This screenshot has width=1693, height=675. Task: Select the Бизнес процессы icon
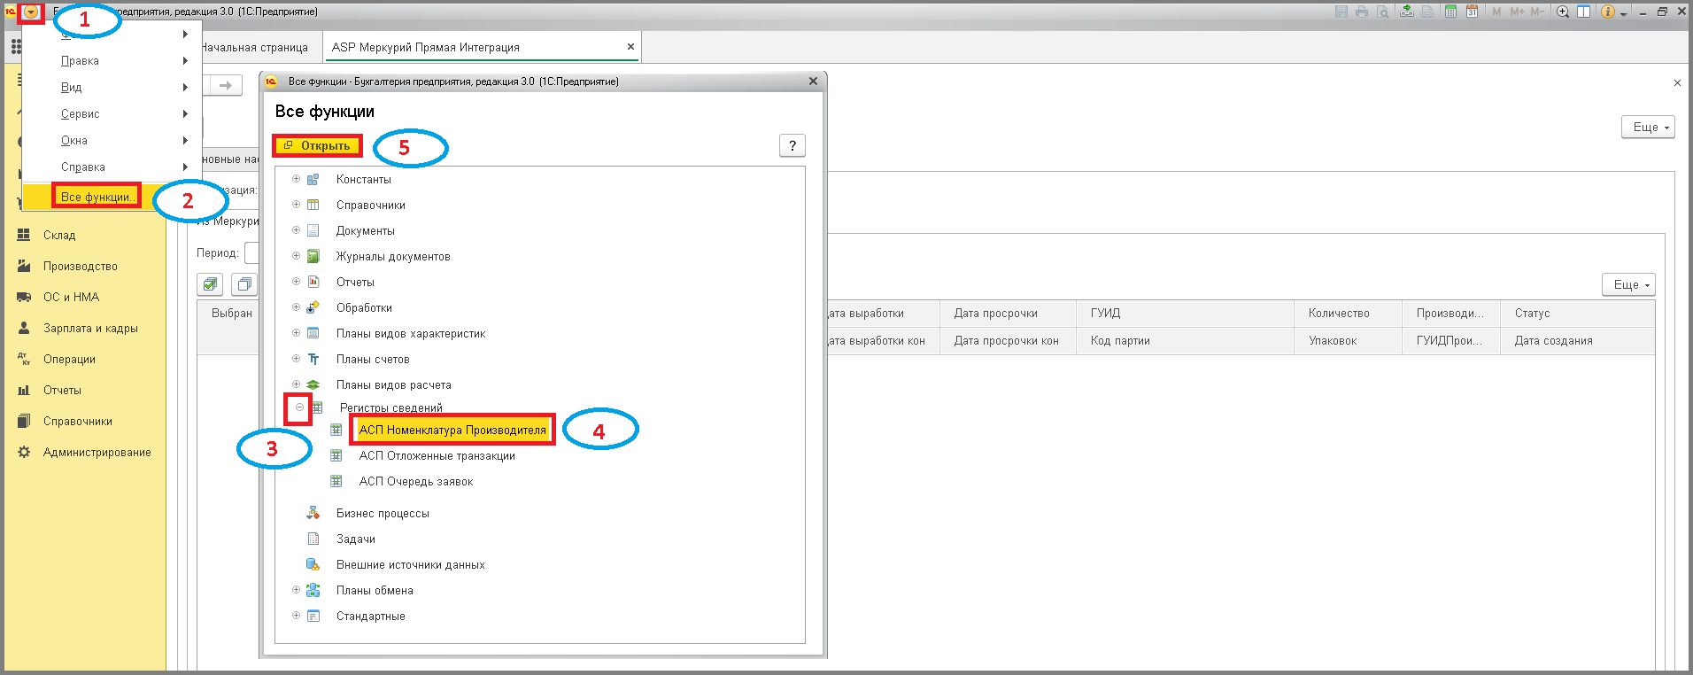(x=313, y=513)
